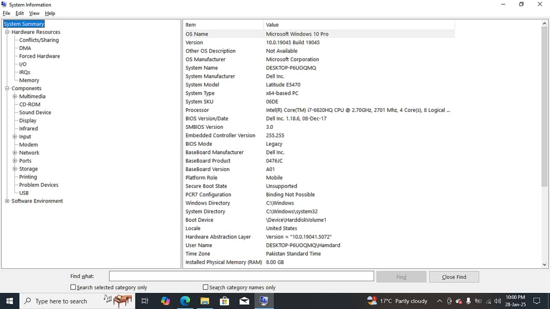Launch Microsoft Store from the taskbar
550x309 pixels.
click(x=224, y=301)
